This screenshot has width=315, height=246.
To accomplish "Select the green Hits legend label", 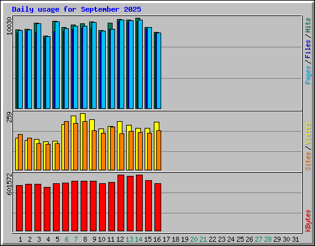I will (x=308, y=25).
